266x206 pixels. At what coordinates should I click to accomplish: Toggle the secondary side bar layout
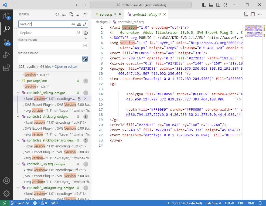[x=218, y=5]
